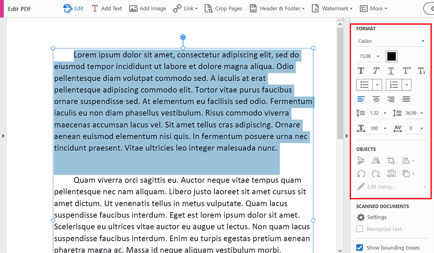Open the More menu

[x=373, y=8]
